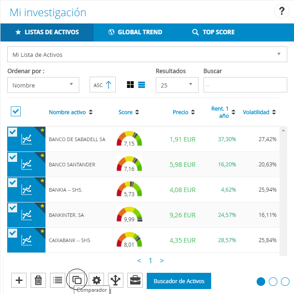Image resolution: width=294 pixels, height=294 pixels.
Task: Open chart icon for Banco Santander
Action: [x=27, y=165]
